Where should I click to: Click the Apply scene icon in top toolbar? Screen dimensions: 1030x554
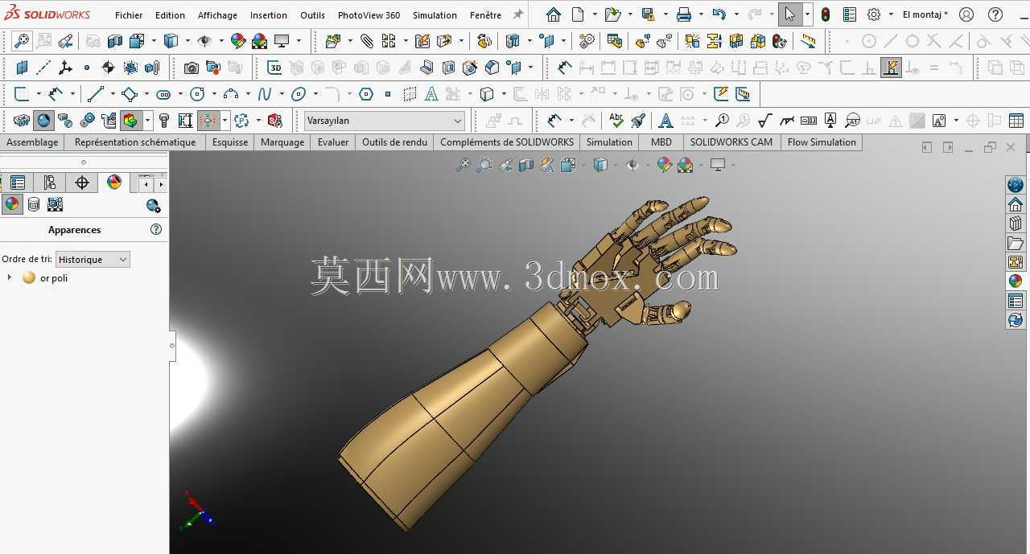(259, 40)
